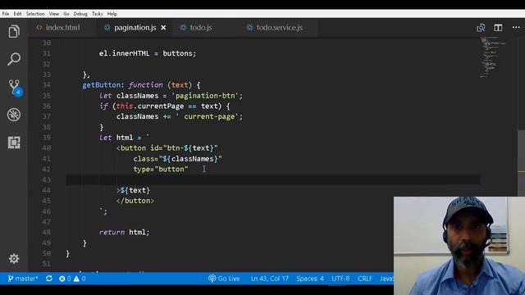Click class="${classNames}" on line 41
This screenshot has height=295, width=525.
pyautogui.click(x=177, y=159)
